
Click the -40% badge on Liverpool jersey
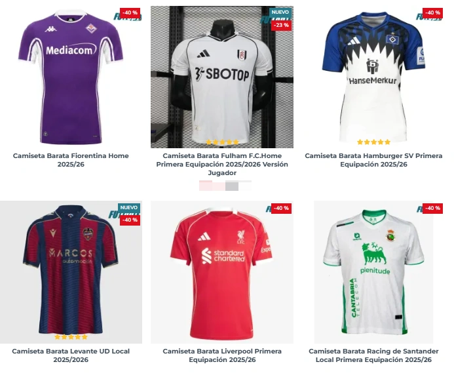[281, 208]
